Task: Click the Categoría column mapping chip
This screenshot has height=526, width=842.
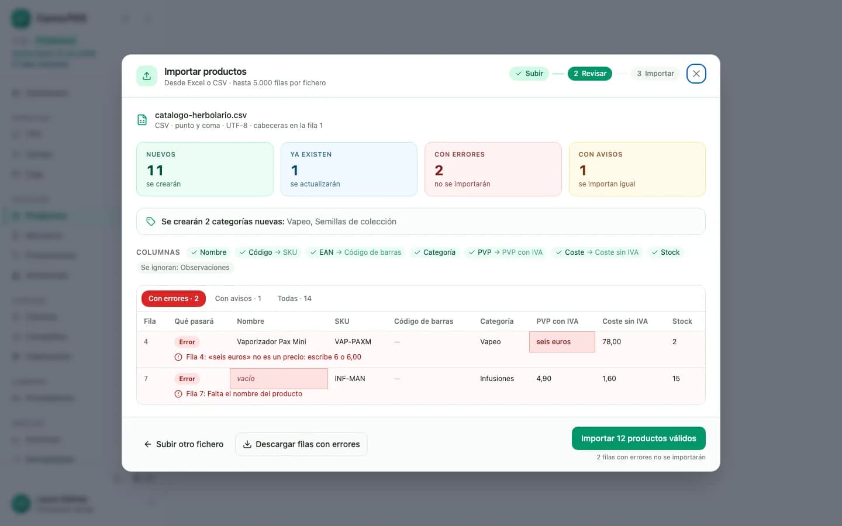Action: tap(434, 252)
